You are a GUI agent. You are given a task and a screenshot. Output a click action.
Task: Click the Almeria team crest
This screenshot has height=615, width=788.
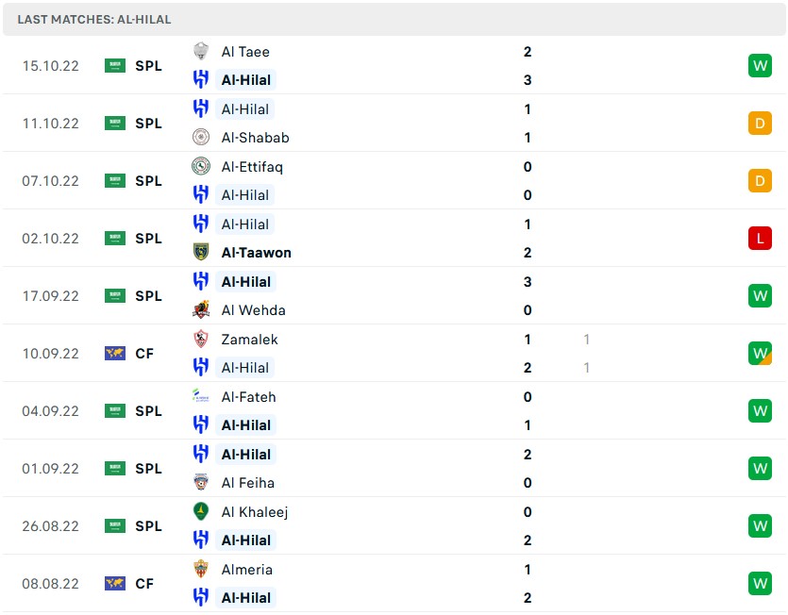click(200, 570)
